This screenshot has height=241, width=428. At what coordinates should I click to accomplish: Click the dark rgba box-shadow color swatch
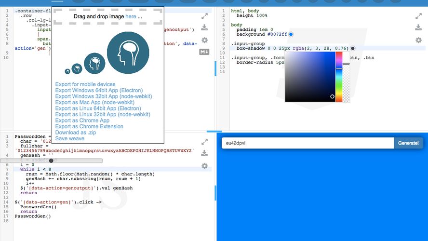coord(353,48)
